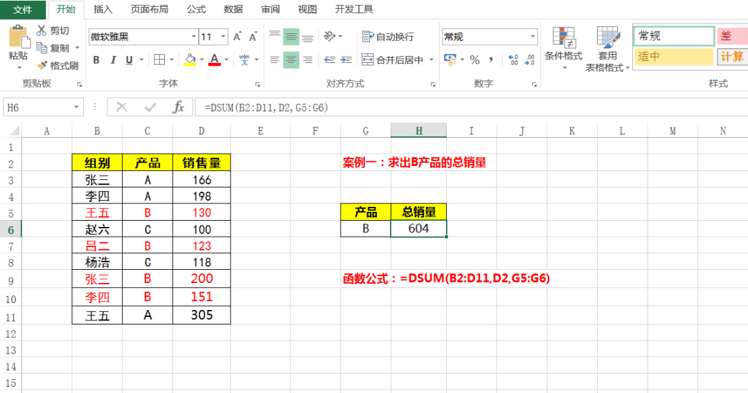This screenshot has width=748, height=393.
Task: Expand the Font group dialog launcher
Action: [258, 84]
